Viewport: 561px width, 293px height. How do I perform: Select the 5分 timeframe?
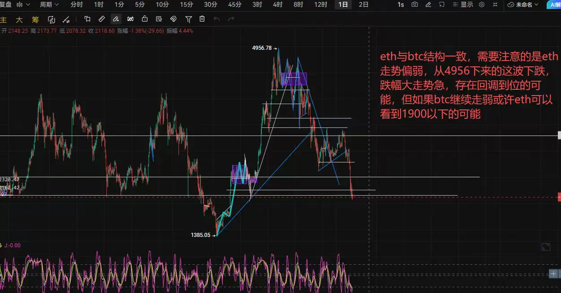tap(140, 4)
